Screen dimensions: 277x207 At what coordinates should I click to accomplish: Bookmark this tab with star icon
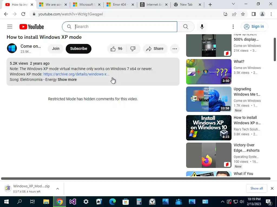pyautogui.click(x=243, y=14)
